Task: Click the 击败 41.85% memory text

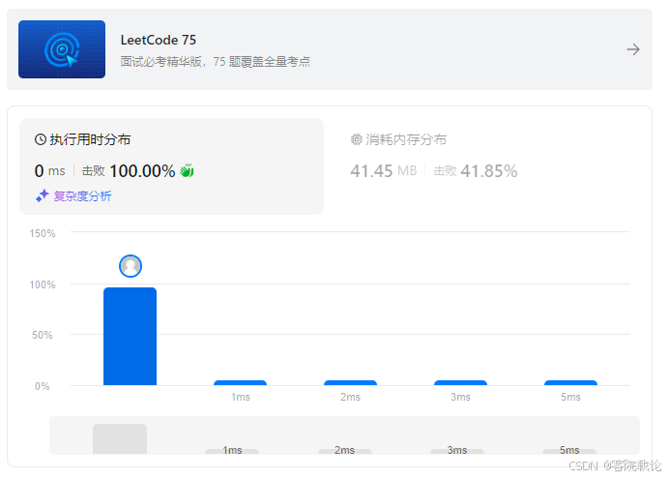Action: point(476,171)
